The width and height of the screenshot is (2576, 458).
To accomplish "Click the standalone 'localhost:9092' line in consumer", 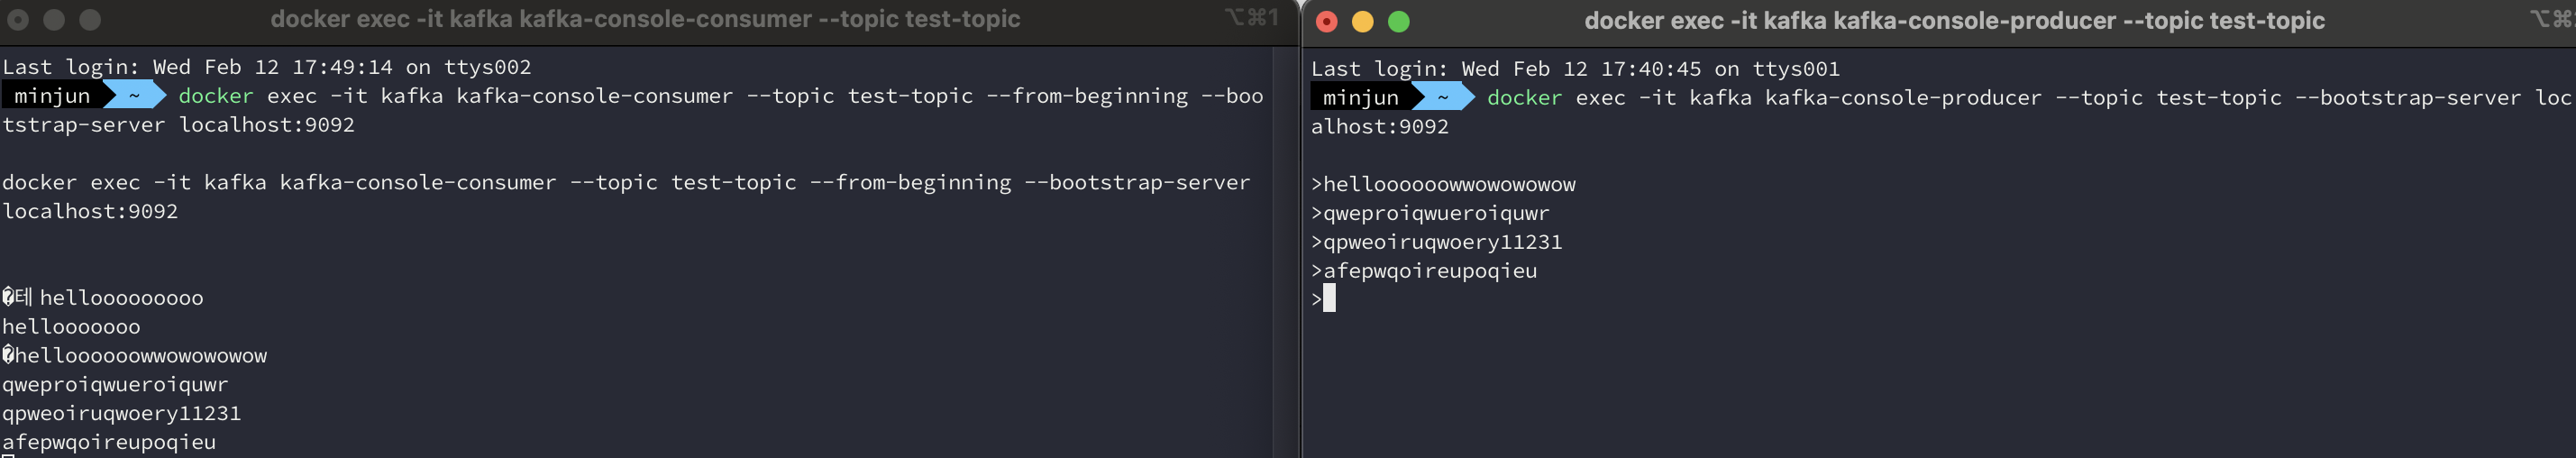I will (x=90, y=212).
